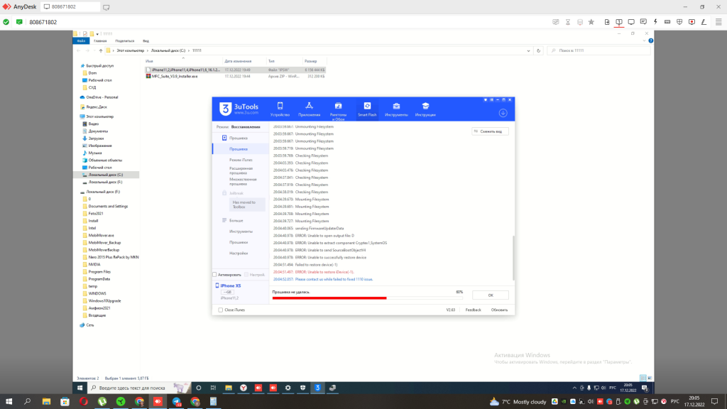Add the AnyDesk session to favorites
Image resolution: width=727 pixels, height=409 pixels.
591,22
